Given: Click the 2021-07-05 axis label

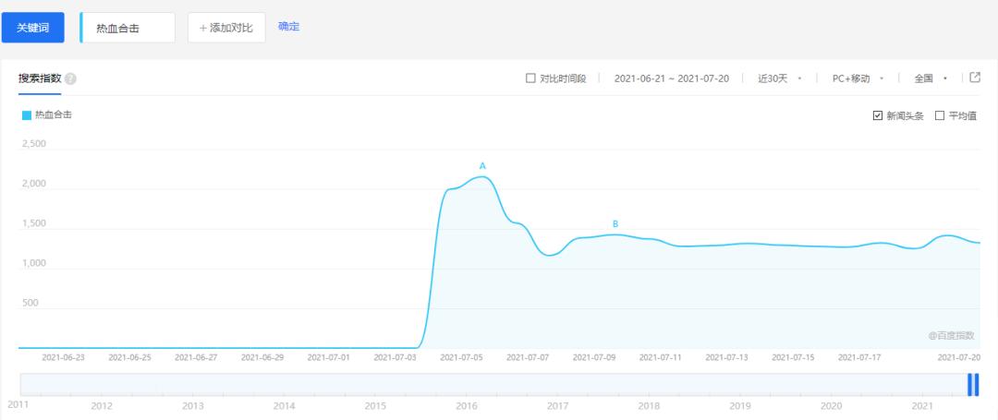Looking at the screenshot, I should (x=461, y=358).
